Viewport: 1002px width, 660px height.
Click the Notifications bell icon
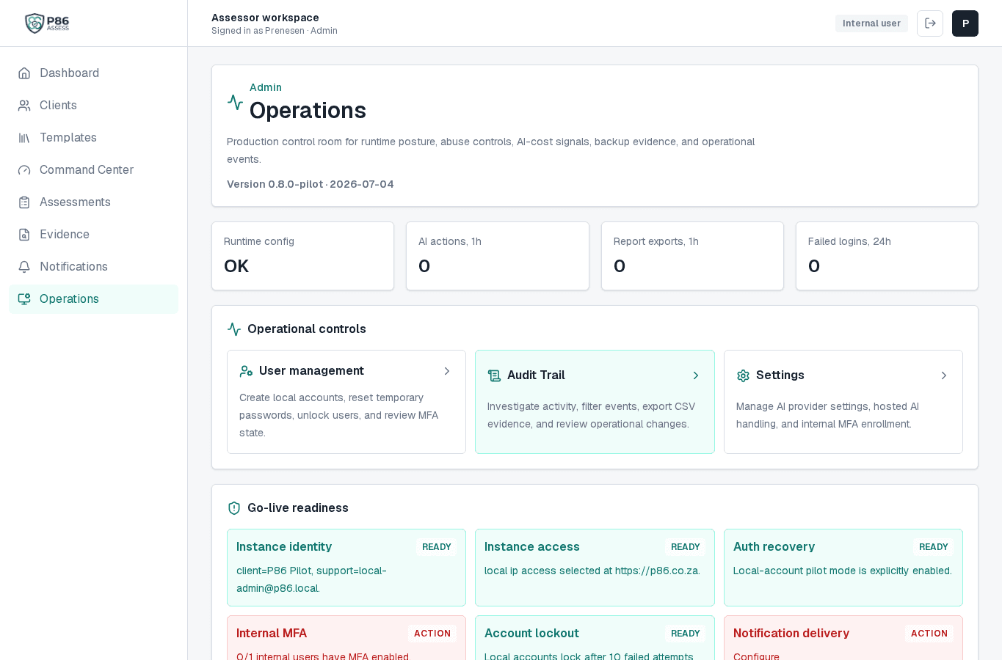pos(24,267)
